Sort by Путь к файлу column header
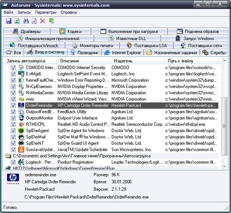This screenshot has height=213, width=231. (x=191, y=61)
